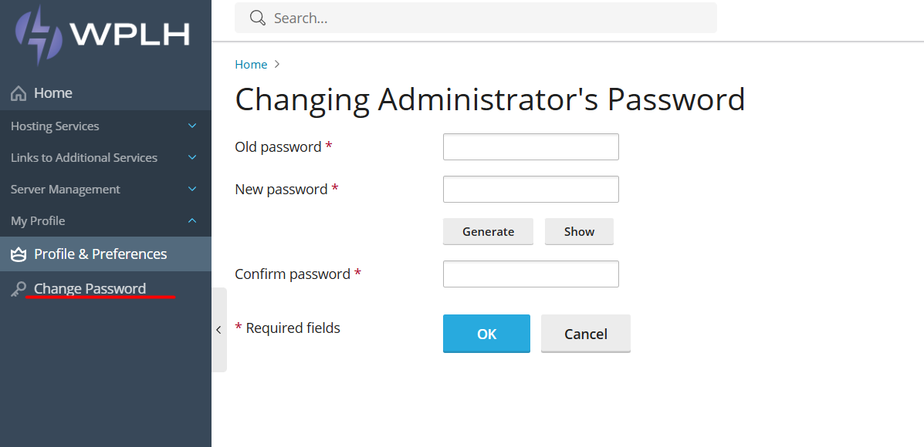
Task: Click the blue OK button
Action: (x=487, y=334)
